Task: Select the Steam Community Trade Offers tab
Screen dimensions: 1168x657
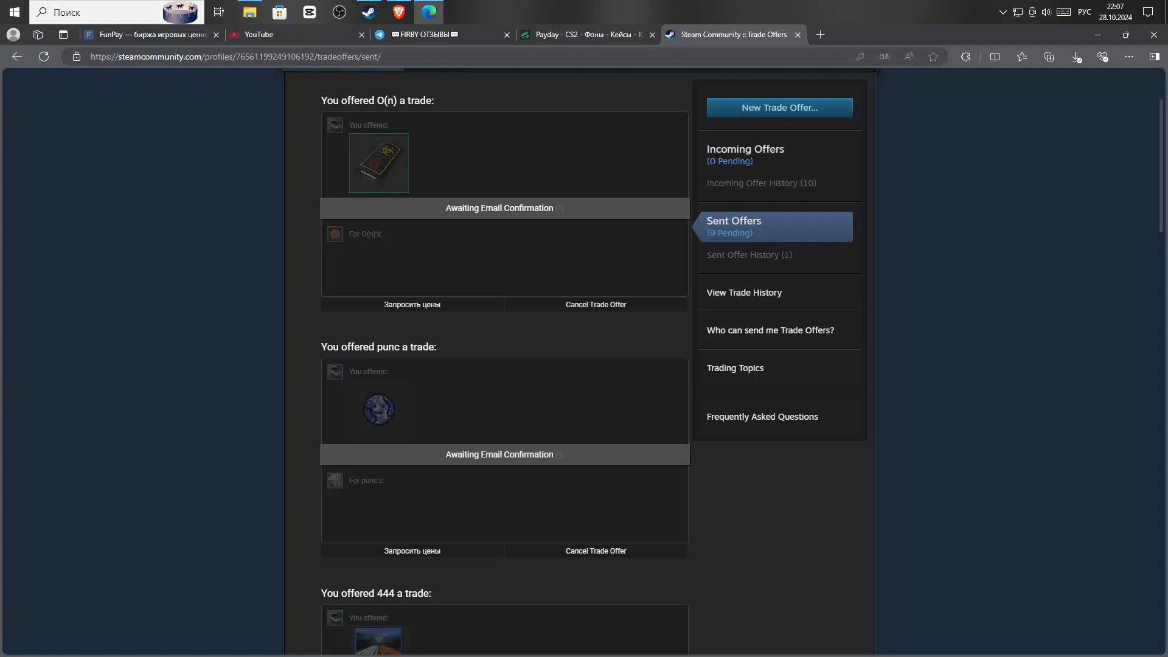Action: tap(734, 35)
